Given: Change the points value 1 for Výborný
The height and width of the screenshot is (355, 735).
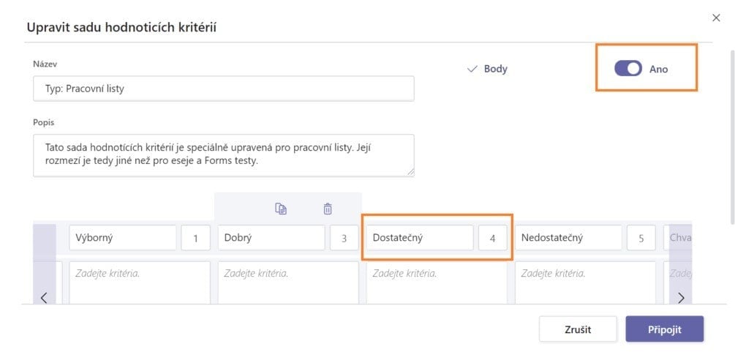Looking at the screenshot, I should (195, 238).
